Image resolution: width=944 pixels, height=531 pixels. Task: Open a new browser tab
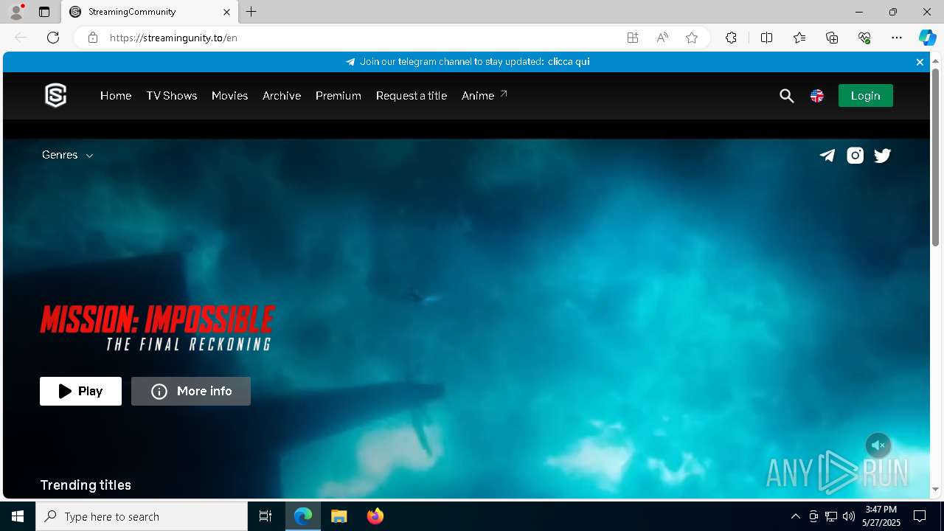coord(251,12)
